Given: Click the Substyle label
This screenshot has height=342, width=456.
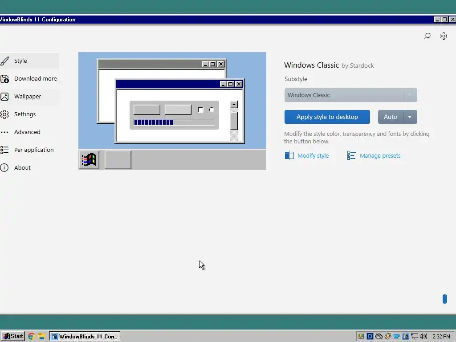Looking at the screenshot, I should pos(296,79).
